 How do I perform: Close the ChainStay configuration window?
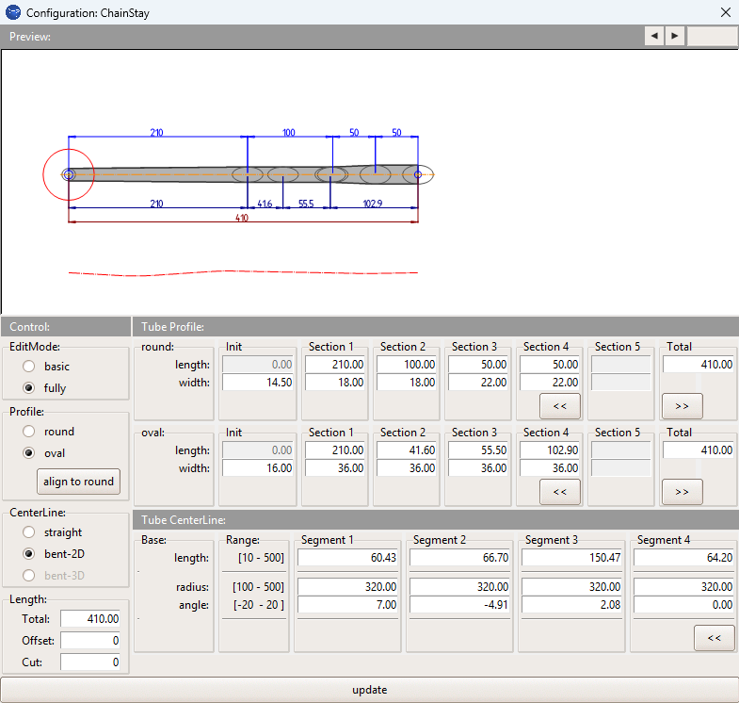pos(725,13)
